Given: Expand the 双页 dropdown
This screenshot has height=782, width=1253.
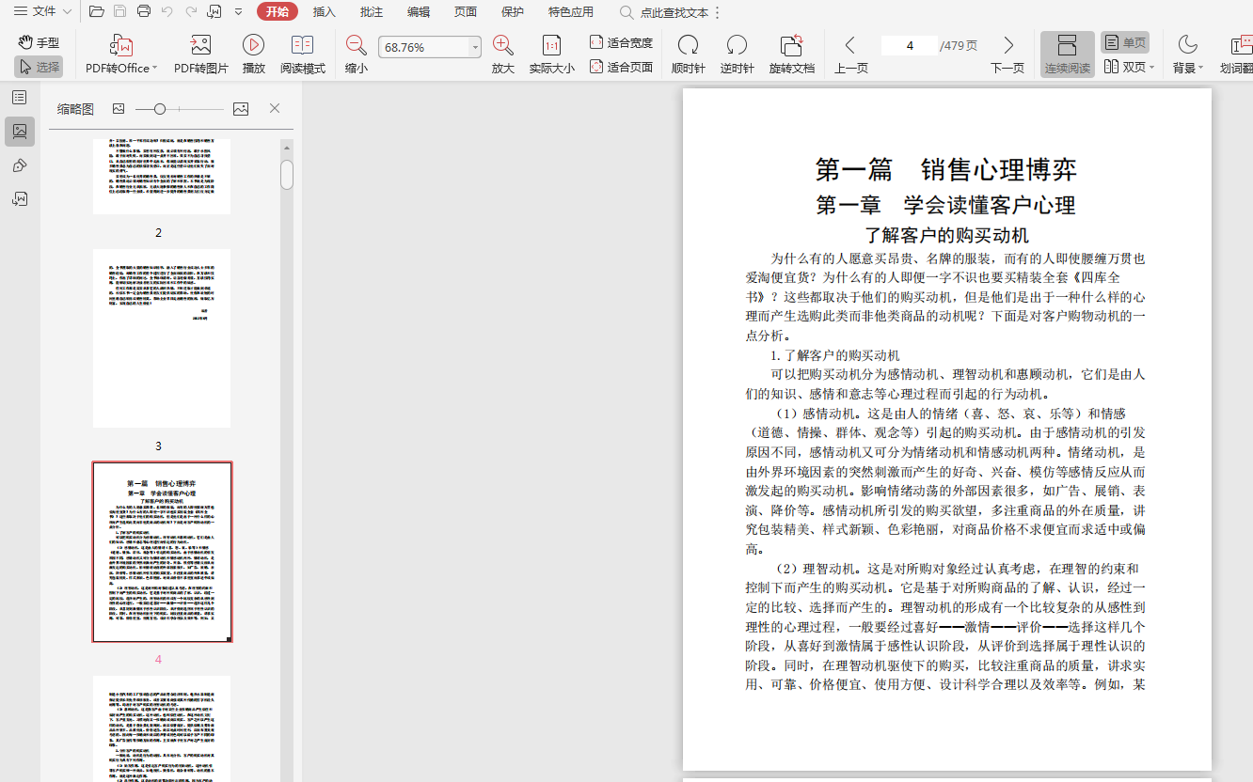Looking at the screenshot, I should click(1151, 68).
